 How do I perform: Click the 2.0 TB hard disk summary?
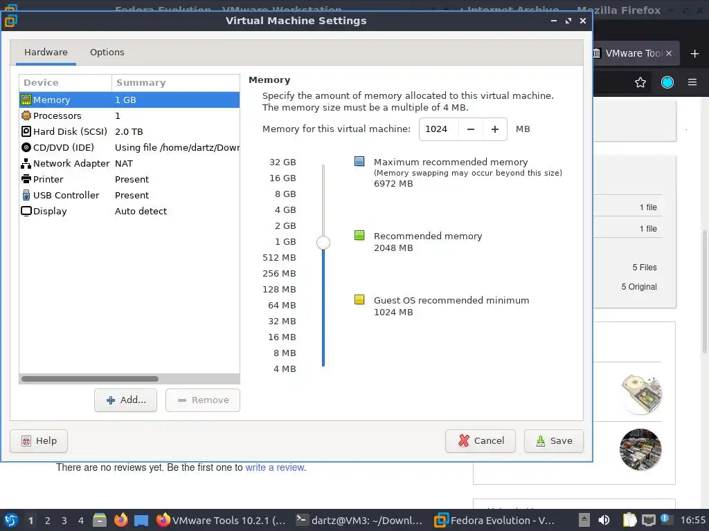[x=129, y=131]
